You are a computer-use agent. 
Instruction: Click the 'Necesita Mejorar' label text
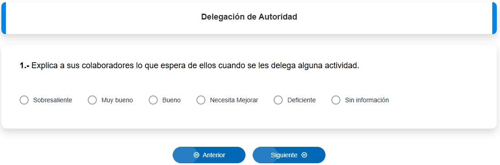pos(234,100)
